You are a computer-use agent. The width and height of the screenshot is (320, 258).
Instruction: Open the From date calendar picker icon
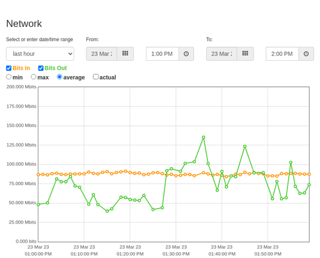[x=125, y=54]
